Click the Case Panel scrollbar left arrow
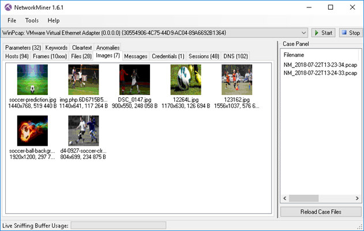Image resolution: width=364 pixels, height=231 pixels. coord(285,198)
